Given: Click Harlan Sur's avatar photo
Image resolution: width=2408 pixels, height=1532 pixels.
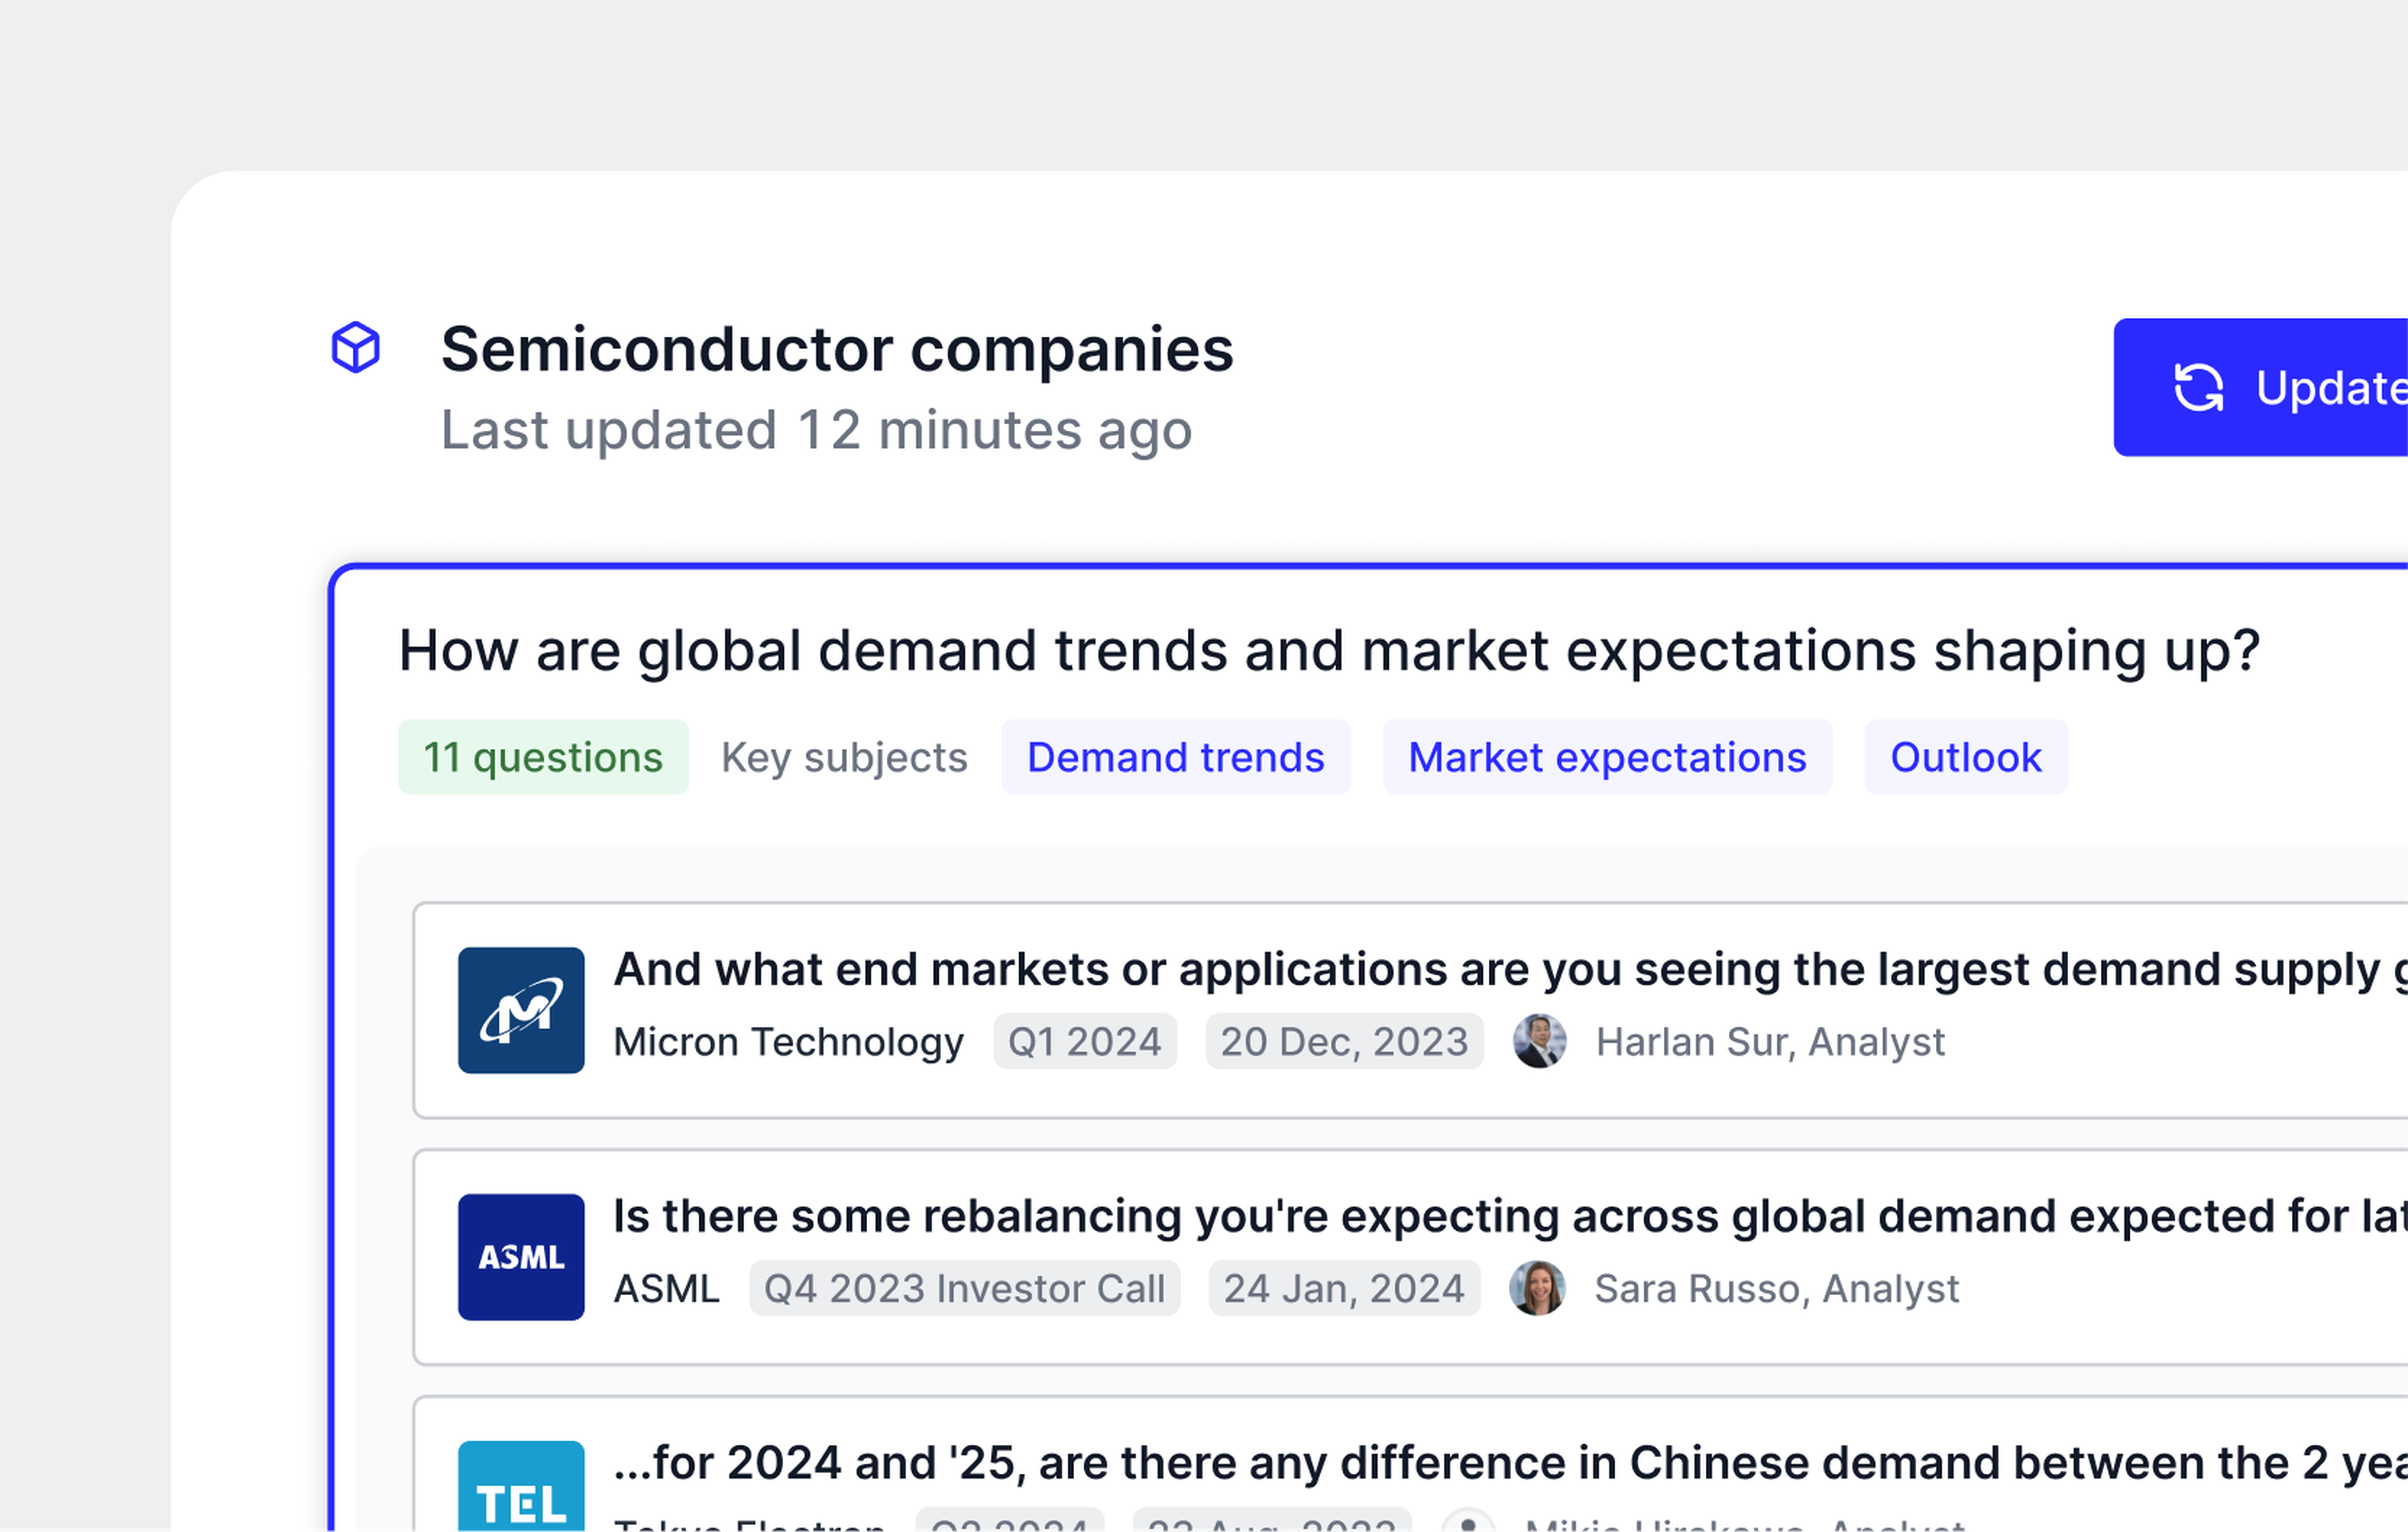Looking at the screenshot, I should coord(1539,1041).
